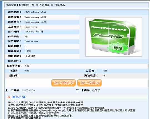Click the 商品属性 label
This screenshot has height=119, width=150.
pos(14,61)
